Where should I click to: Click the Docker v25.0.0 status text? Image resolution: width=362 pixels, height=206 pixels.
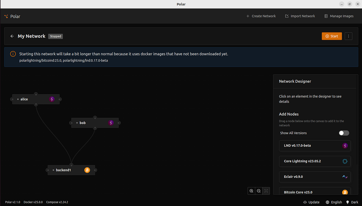click(33, 202)
